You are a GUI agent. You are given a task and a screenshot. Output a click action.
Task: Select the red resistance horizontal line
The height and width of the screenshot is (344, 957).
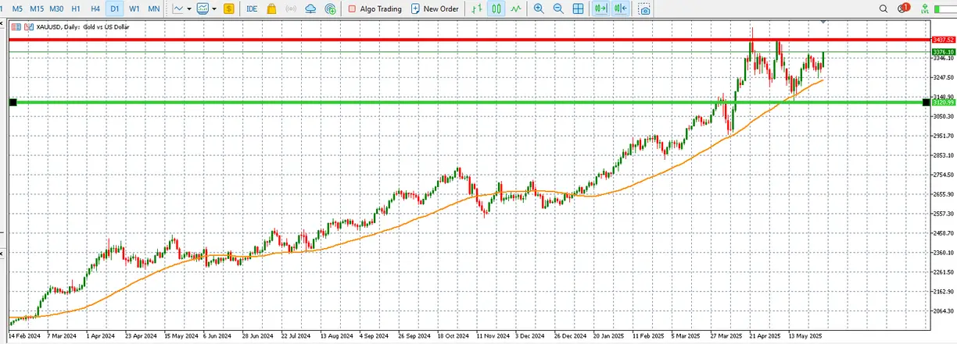tap(469, 39)
